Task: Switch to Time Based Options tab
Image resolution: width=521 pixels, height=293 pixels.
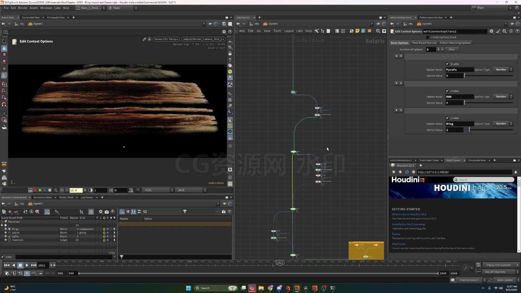Action: [x=424, y=43]
